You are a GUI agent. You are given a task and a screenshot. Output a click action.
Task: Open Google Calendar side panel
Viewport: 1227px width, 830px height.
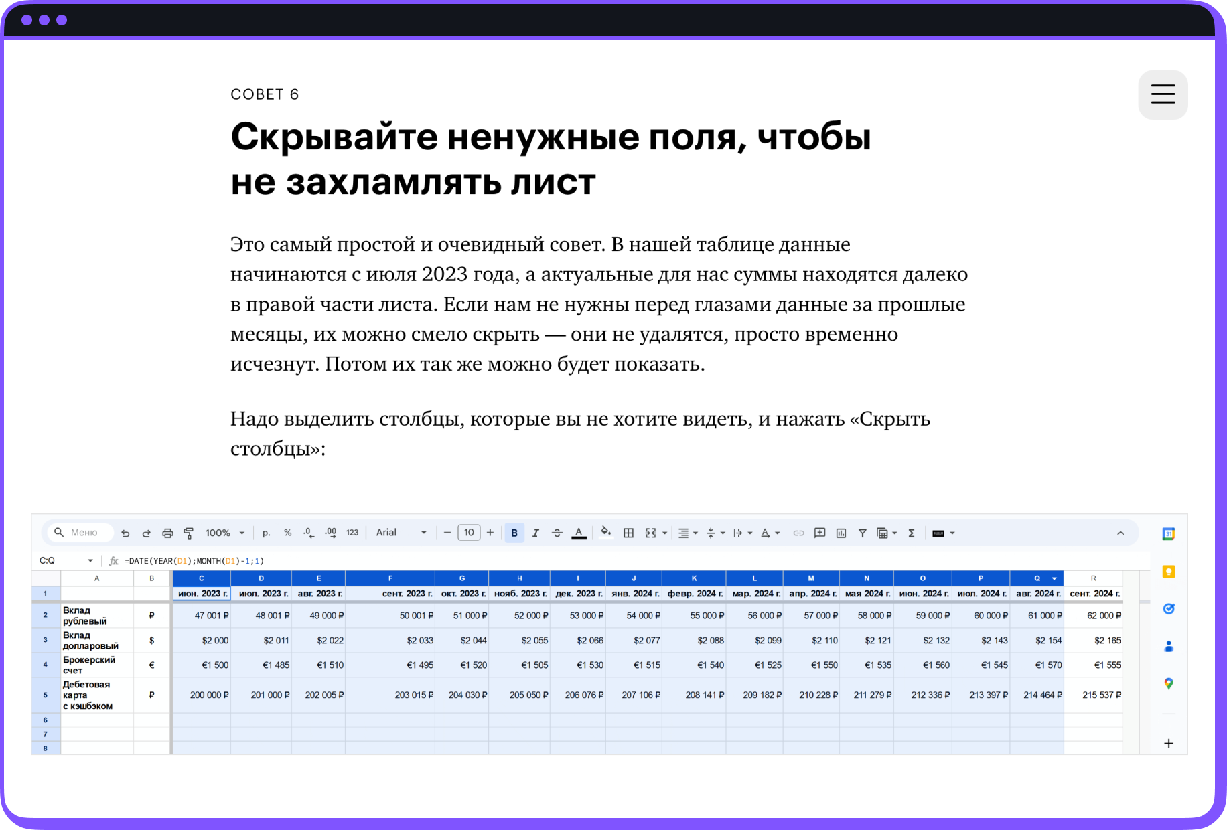pyautogui.click(x=1169, y=533)
